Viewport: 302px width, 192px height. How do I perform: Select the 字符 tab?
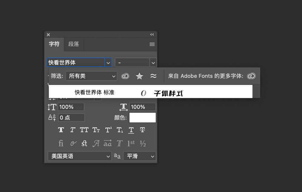pyautogui.click(x=54, y=44)
